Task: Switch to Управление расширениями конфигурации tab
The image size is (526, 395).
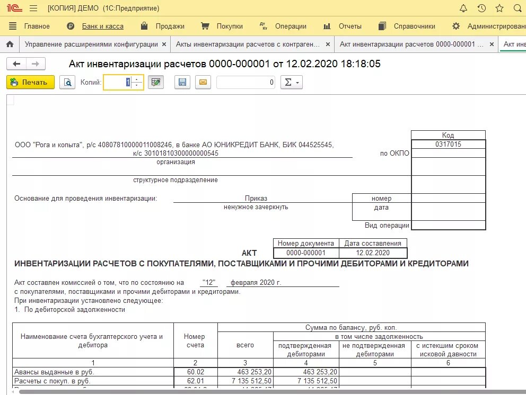Action: (x=91, y=44)
